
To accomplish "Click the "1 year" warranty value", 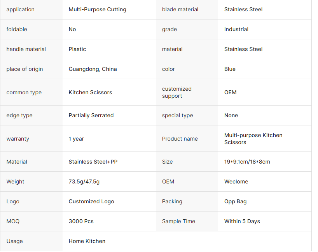I will click(76, 139).
